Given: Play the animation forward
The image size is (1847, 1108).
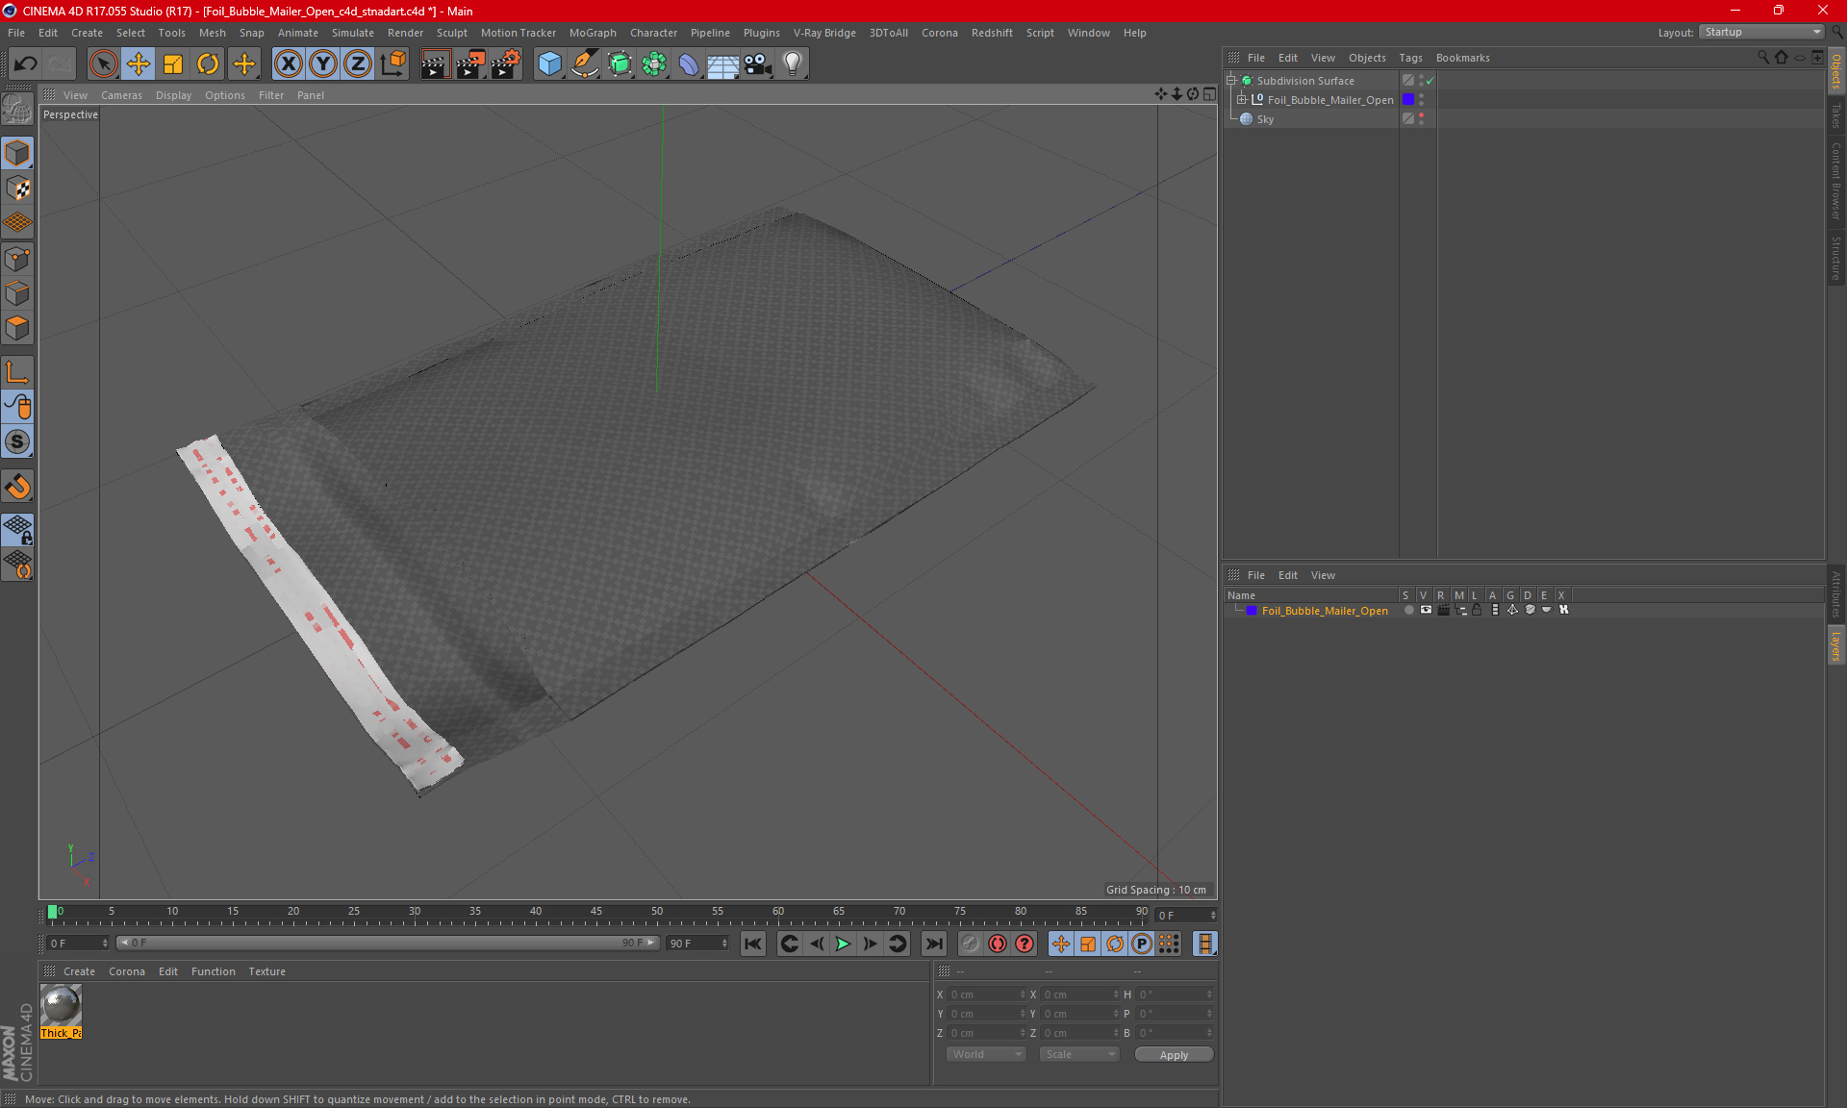Looking at the screenshot, I should coord(843,944).
